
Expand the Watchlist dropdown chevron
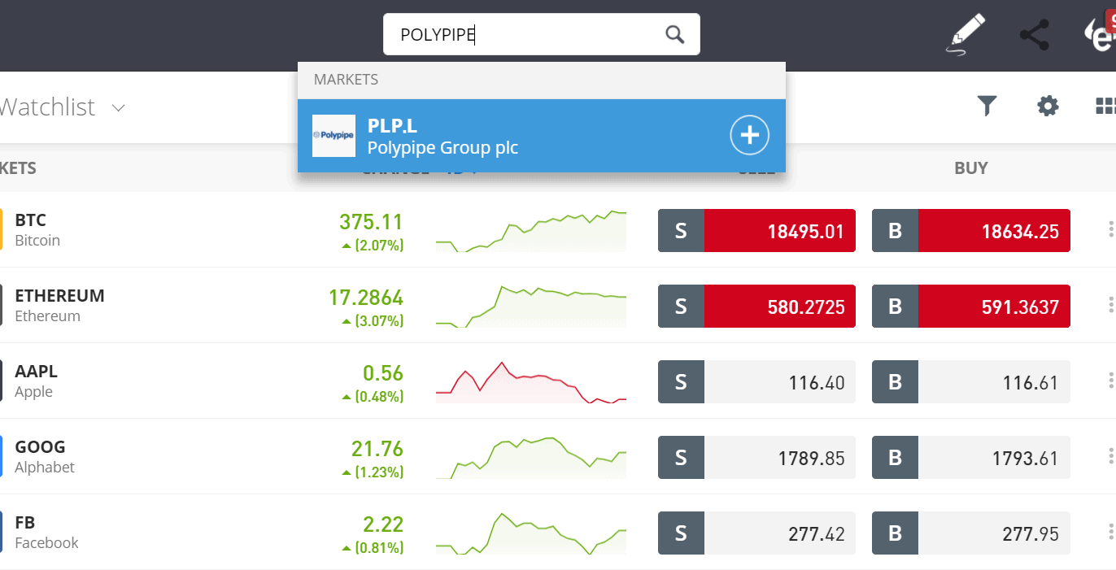point(118,107)
